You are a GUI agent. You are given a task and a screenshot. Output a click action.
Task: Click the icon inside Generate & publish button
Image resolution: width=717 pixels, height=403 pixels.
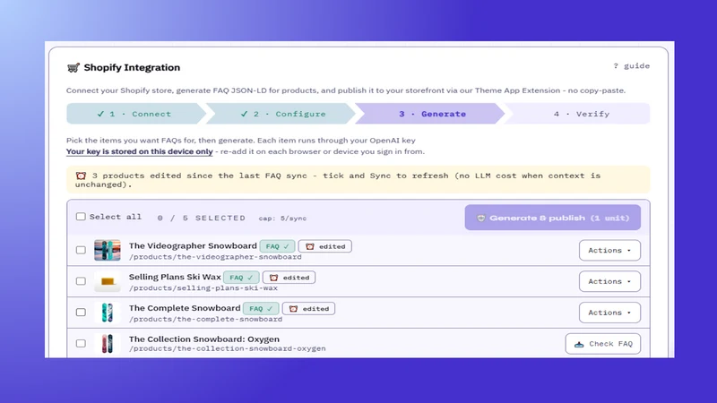(480, 218)
